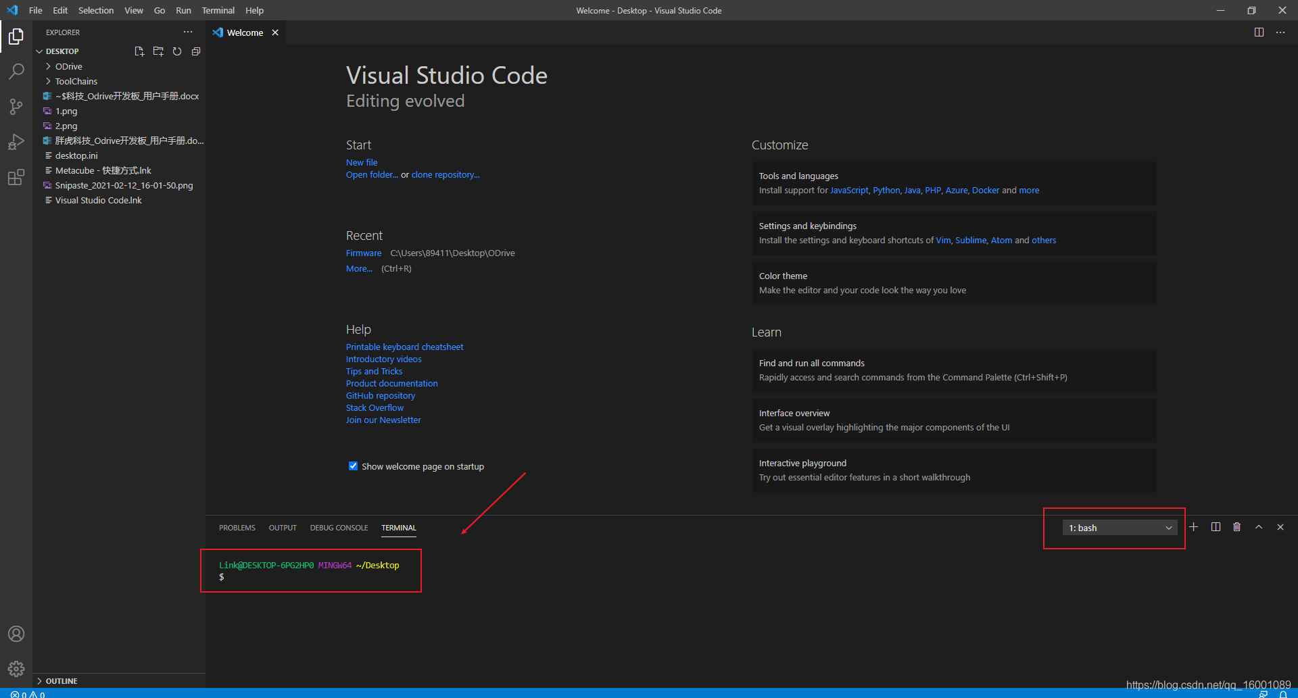Click the More... recent link
Screen dimensions: 1298x698
tap(359, 268)
